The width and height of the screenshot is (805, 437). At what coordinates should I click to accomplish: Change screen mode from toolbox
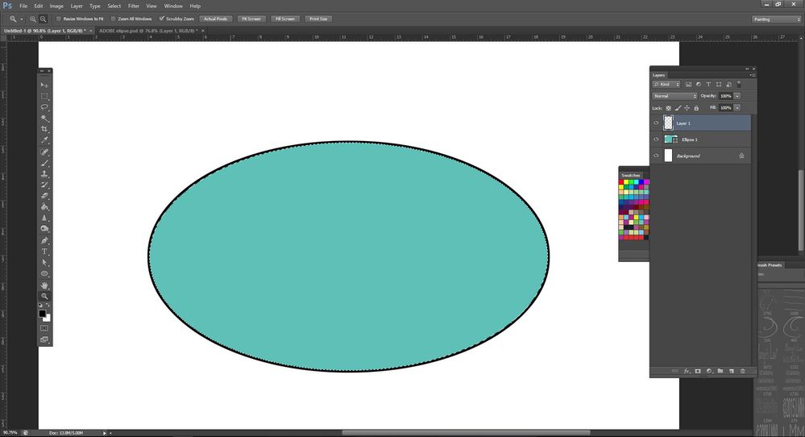(x=44, y=339)
